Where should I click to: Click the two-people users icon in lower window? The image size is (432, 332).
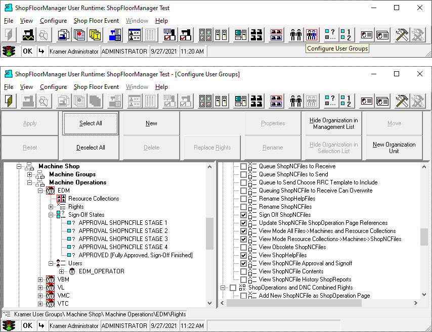(x=296, y=101)
